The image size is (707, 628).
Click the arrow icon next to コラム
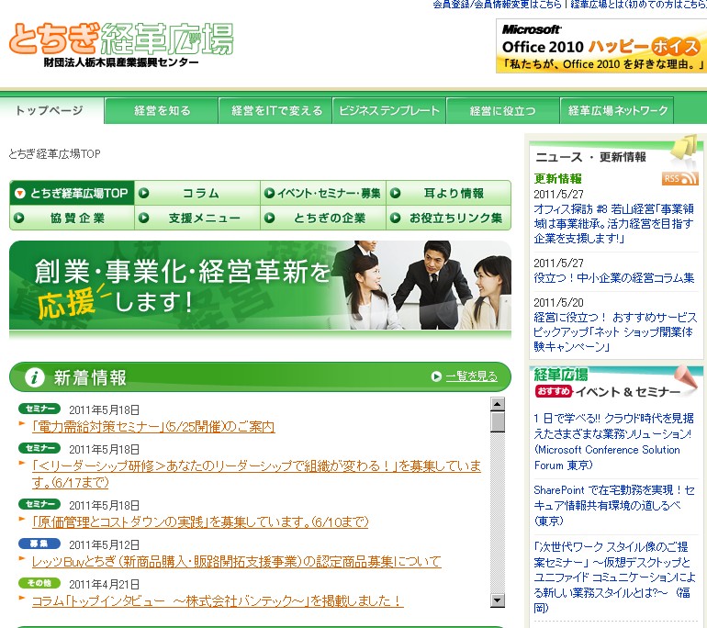pos(144,194)
